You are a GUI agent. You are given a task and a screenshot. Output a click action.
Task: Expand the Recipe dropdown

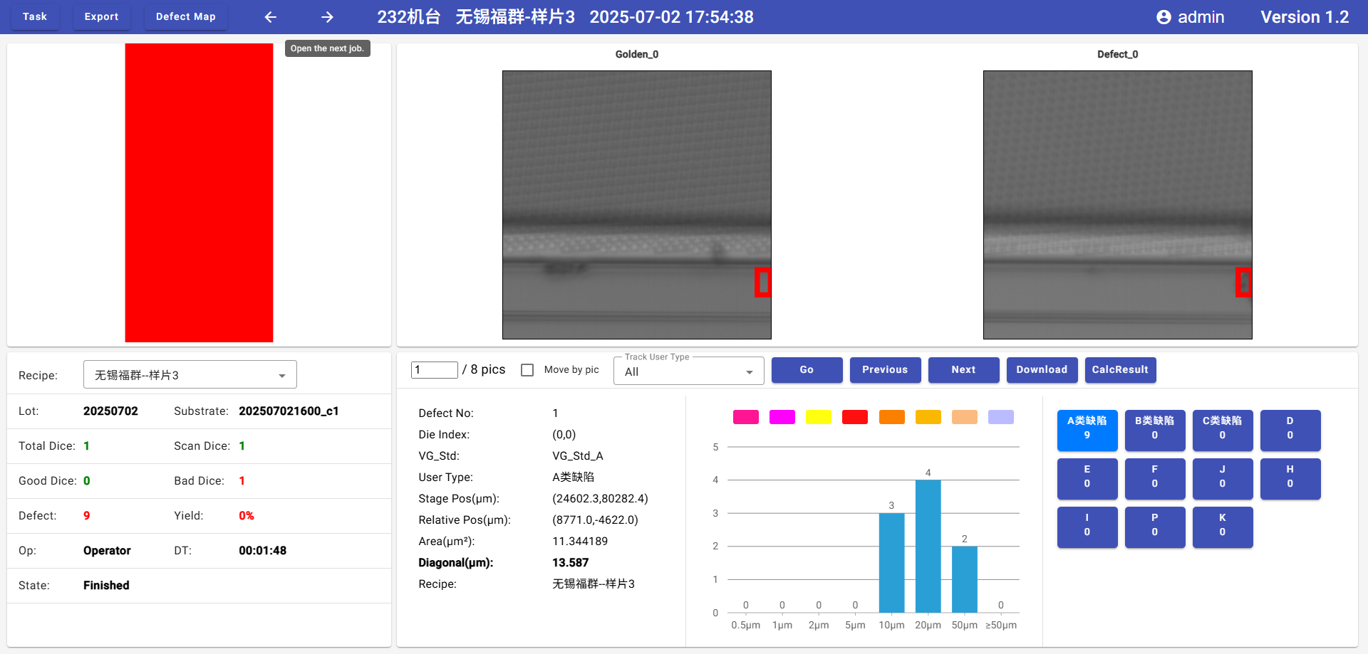click(190, 375)
